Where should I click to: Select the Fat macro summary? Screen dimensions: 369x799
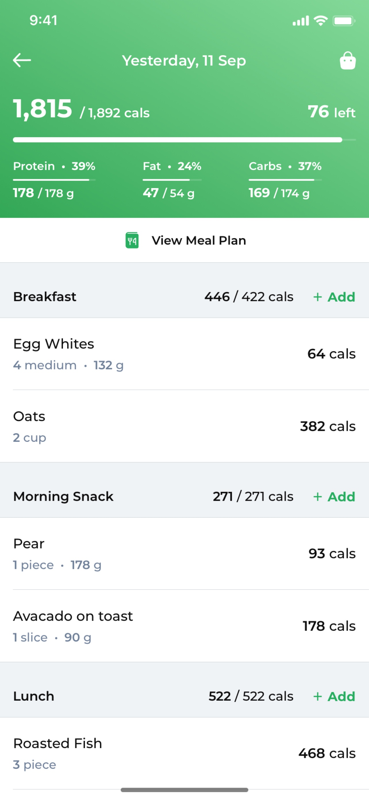click(x=172, y=179)
